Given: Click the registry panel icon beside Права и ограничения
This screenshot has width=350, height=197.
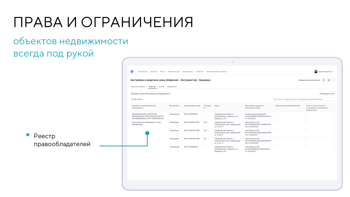Looking at the screenshot, I should pos(132,94).
